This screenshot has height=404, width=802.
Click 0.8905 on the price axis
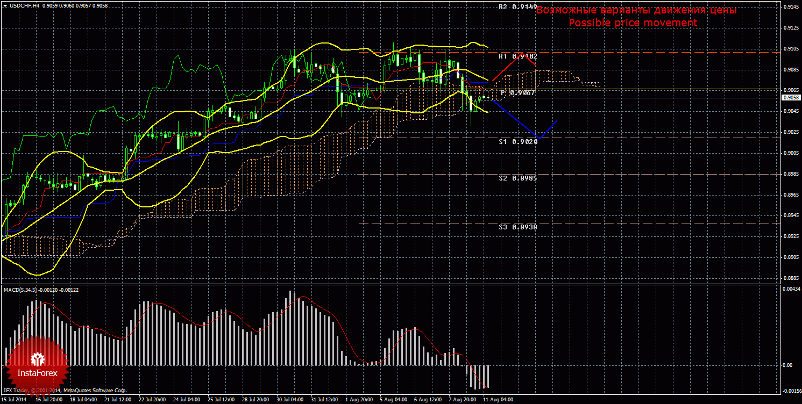[x=791, y=257]
